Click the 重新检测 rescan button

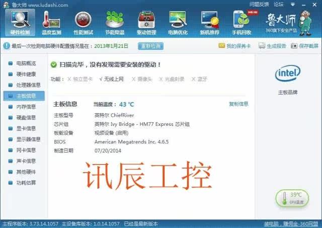(x=151, y=46)
